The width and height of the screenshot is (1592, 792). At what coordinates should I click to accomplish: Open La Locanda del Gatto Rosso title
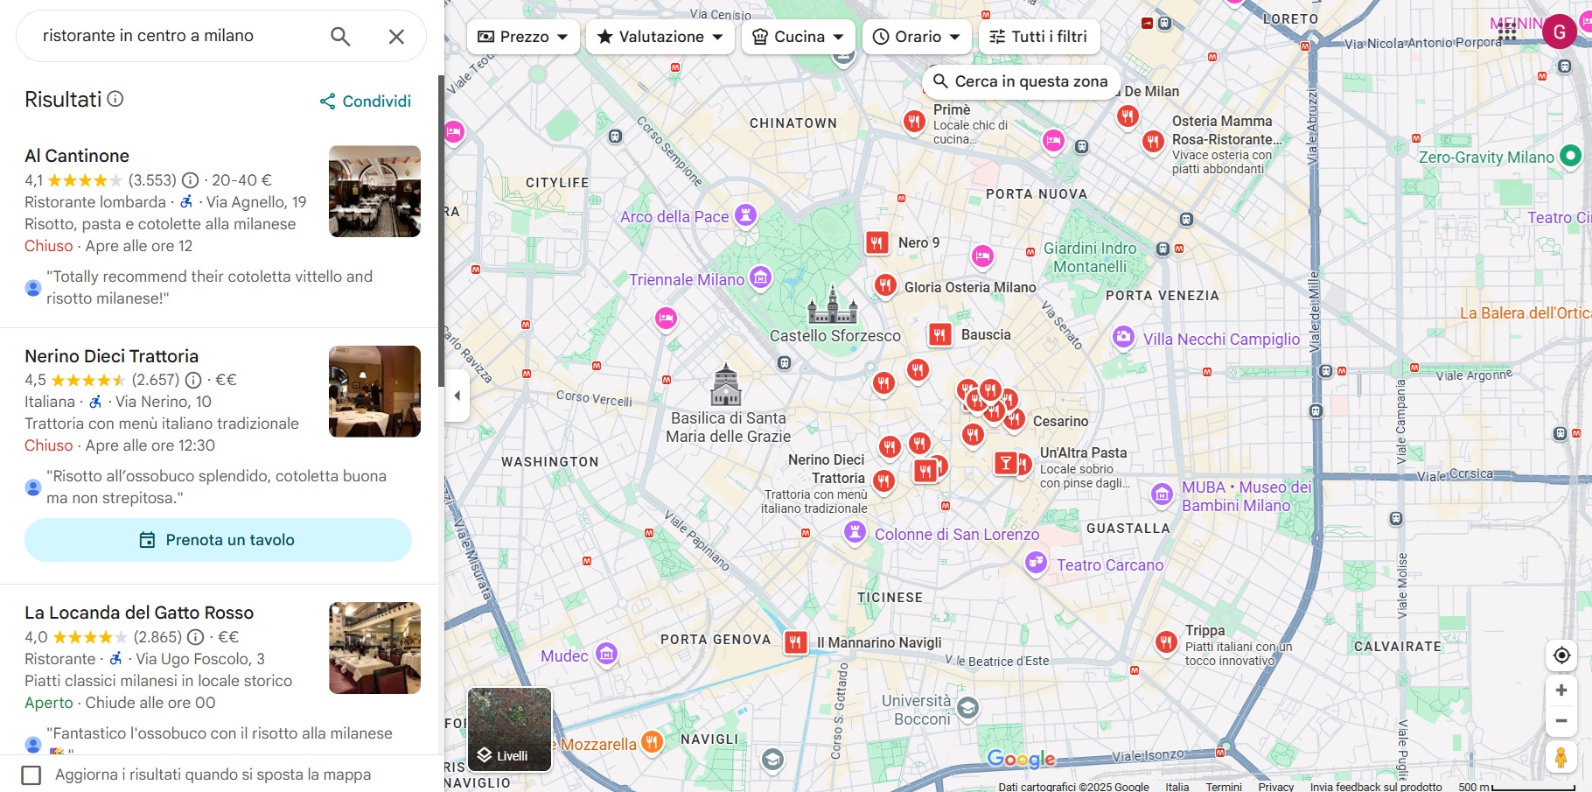(139, 613)
